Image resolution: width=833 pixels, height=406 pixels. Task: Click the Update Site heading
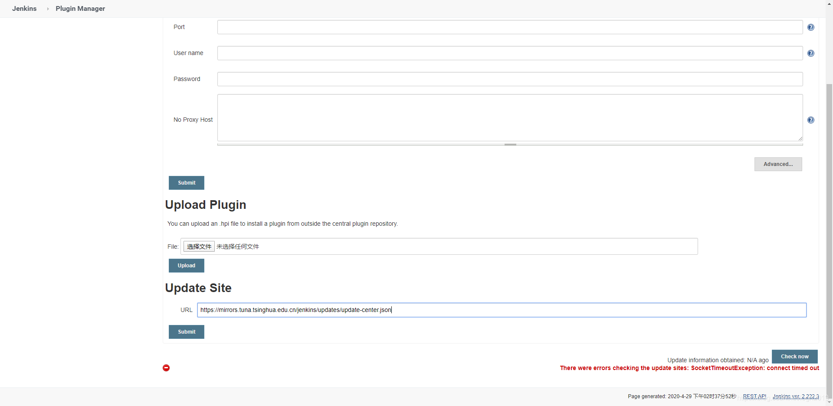(198, 288)
